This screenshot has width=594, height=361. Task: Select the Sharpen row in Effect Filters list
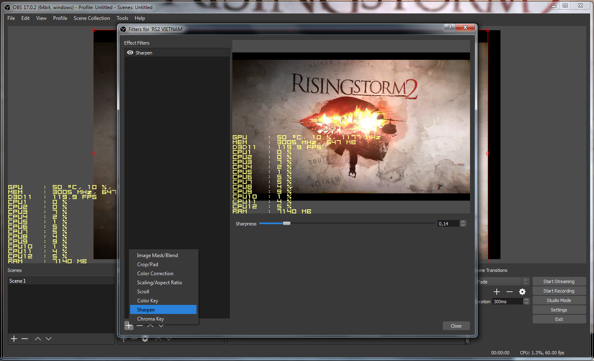pyautogui.click(x=177, y=52)
